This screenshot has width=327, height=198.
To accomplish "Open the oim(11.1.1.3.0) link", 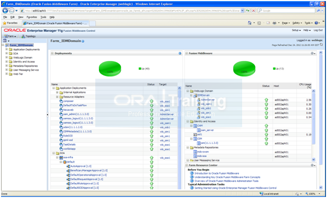I will (x=209, y=143).
